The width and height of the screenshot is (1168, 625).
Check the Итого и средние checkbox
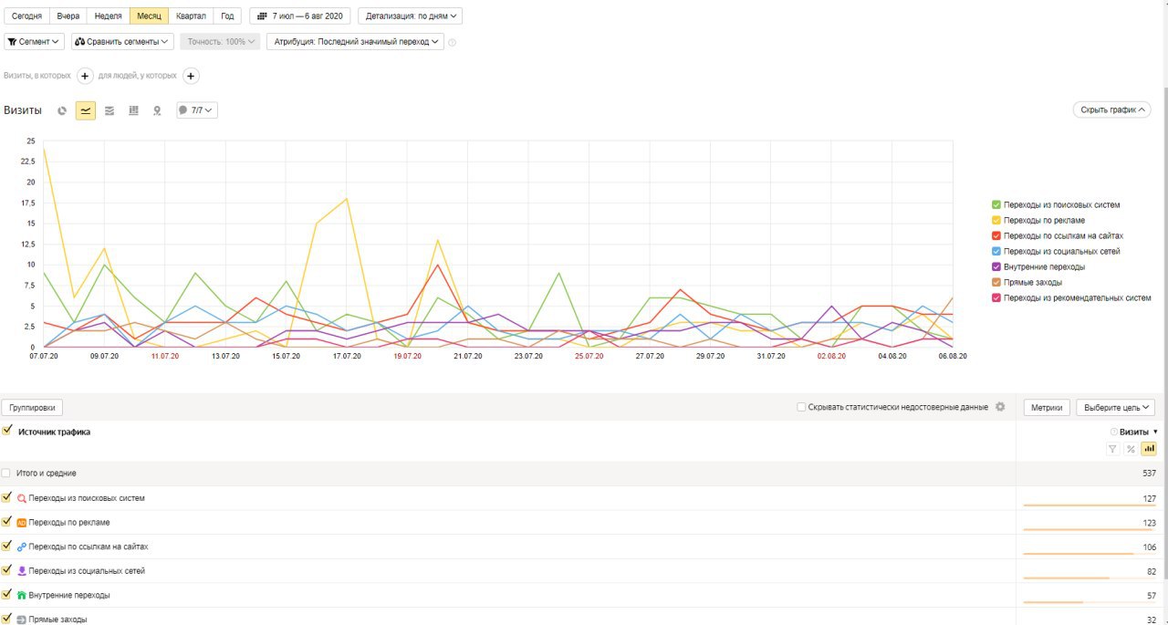pyautogui.click(x=6, y=474)
